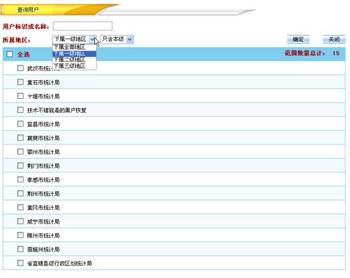The height and width of the screenshot is (278, 350).
Task: Tick the 荆门市统计局 checkbox
Action: click(x=20, y=165)
